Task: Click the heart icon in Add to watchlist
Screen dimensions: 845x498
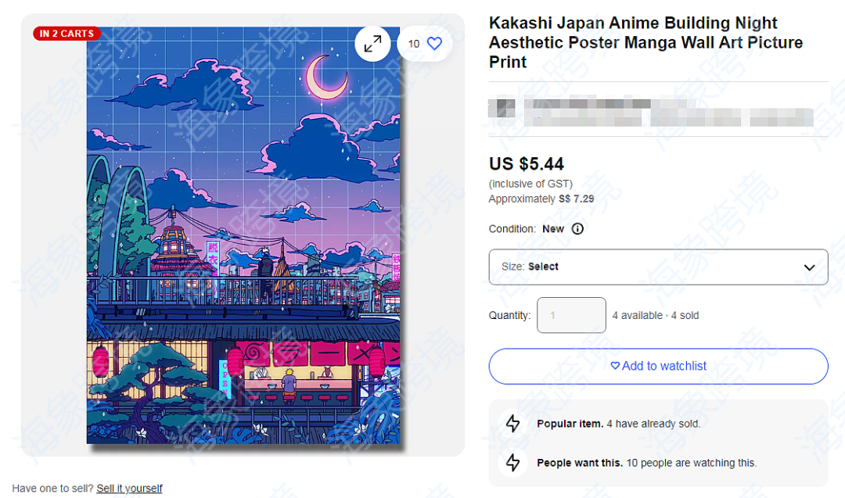Action: [x=615, y=366]
